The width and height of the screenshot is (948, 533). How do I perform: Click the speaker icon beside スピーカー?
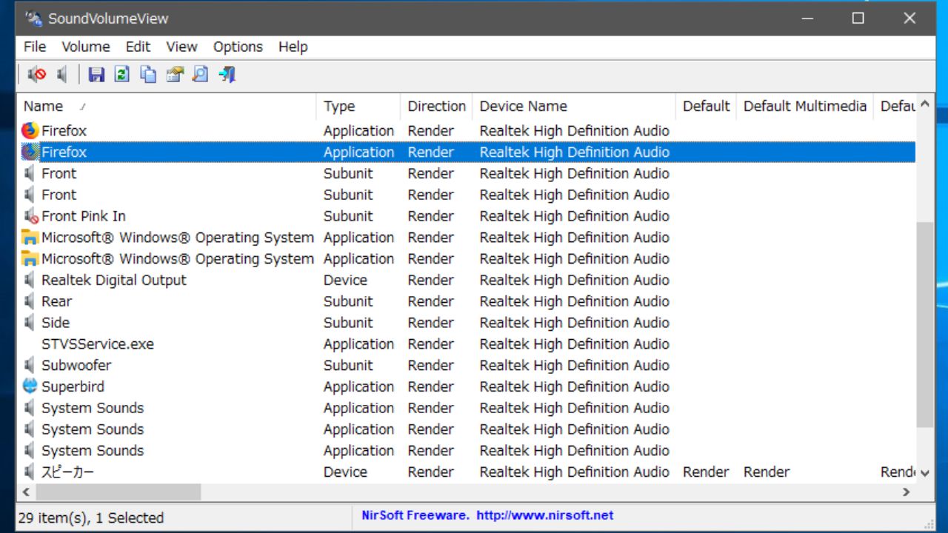tap(30, 472)
